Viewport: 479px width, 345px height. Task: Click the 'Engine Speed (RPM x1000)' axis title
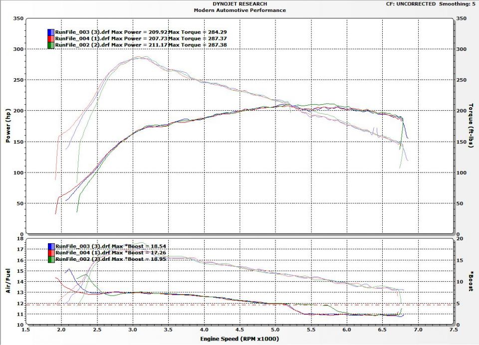[x=239, y=339]
